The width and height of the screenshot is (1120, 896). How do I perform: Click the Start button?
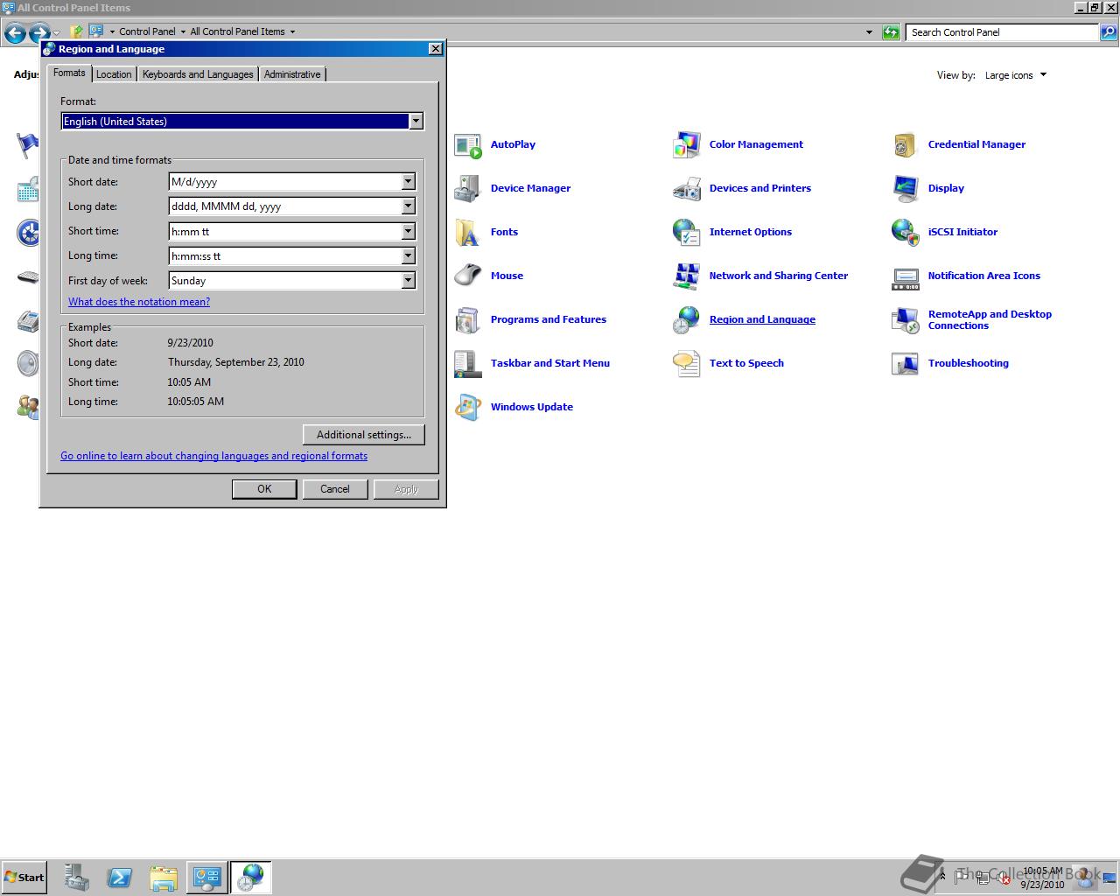tap(24, 878)
